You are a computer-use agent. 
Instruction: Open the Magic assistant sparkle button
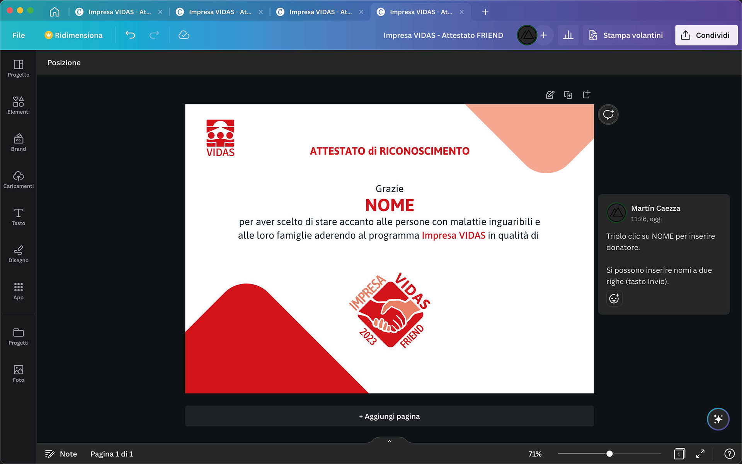[718, 419]
